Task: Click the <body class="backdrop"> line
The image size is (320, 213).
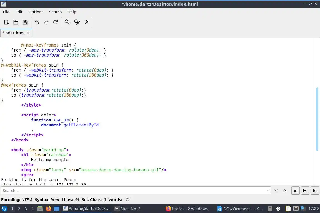Action: point(40,150)
